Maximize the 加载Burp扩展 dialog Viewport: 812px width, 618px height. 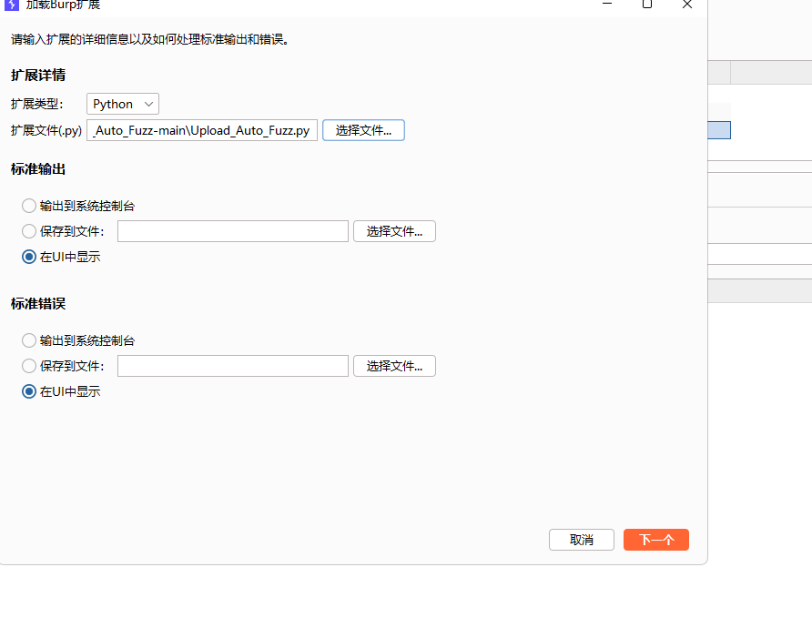[x=647, y=5]
